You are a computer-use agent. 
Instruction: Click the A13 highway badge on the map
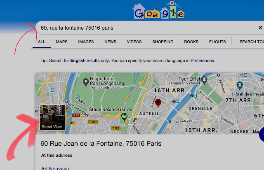76,115
